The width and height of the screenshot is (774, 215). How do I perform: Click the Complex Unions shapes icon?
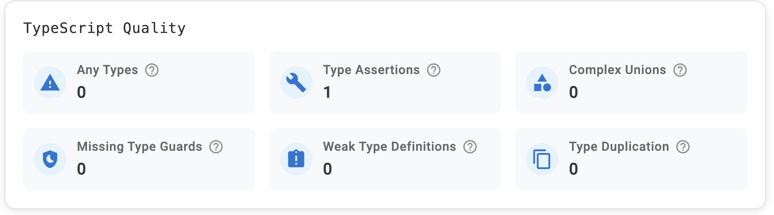[x=542, y=83]
